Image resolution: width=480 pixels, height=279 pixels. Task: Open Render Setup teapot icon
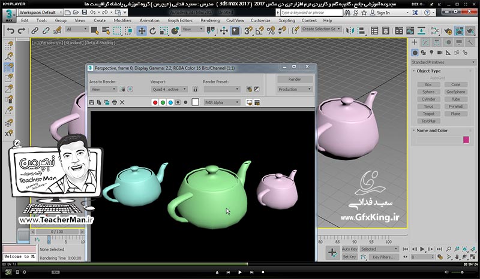pyautogui.click(x=448, y=31)
